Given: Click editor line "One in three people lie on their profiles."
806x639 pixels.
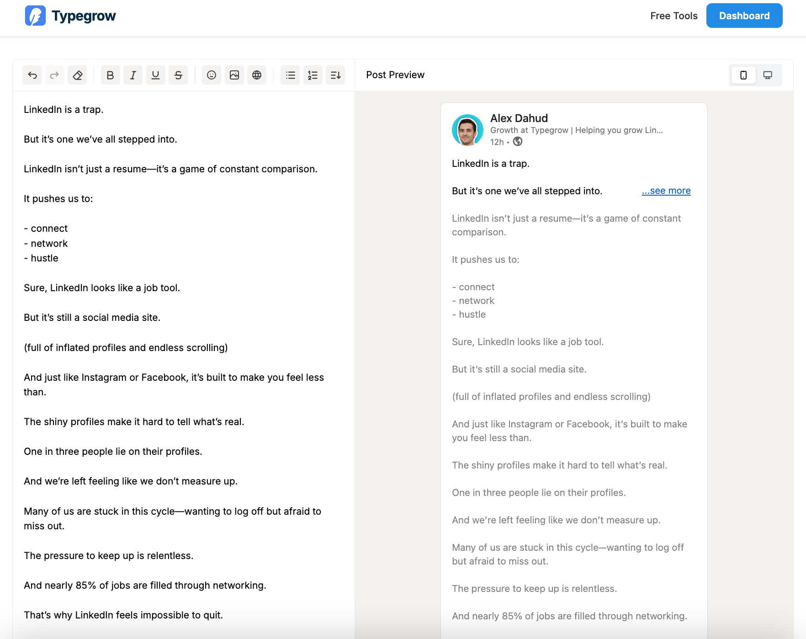Looking at the screenshot, I should click(x=113, y=452).
